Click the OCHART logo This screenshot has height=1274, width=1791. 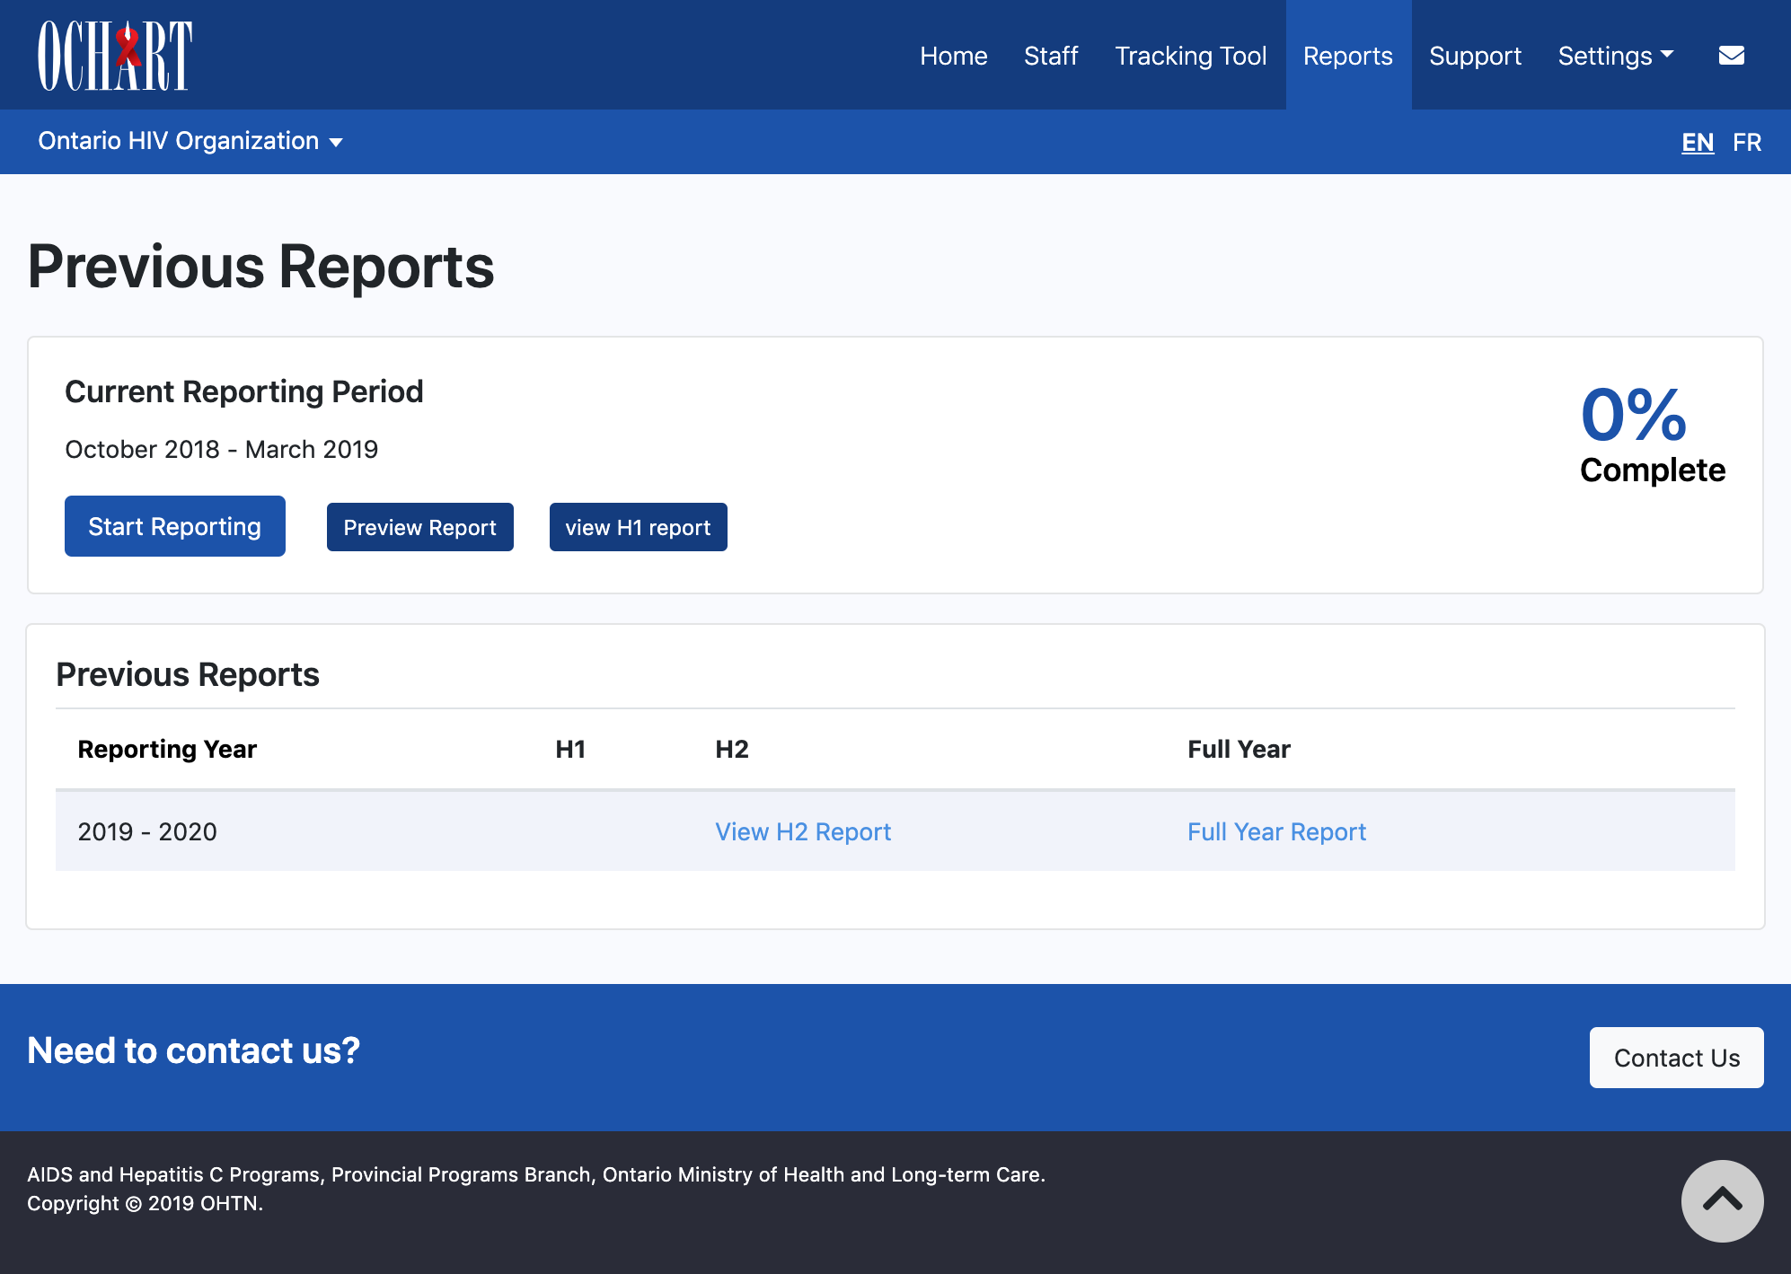[x=114, y=54]
